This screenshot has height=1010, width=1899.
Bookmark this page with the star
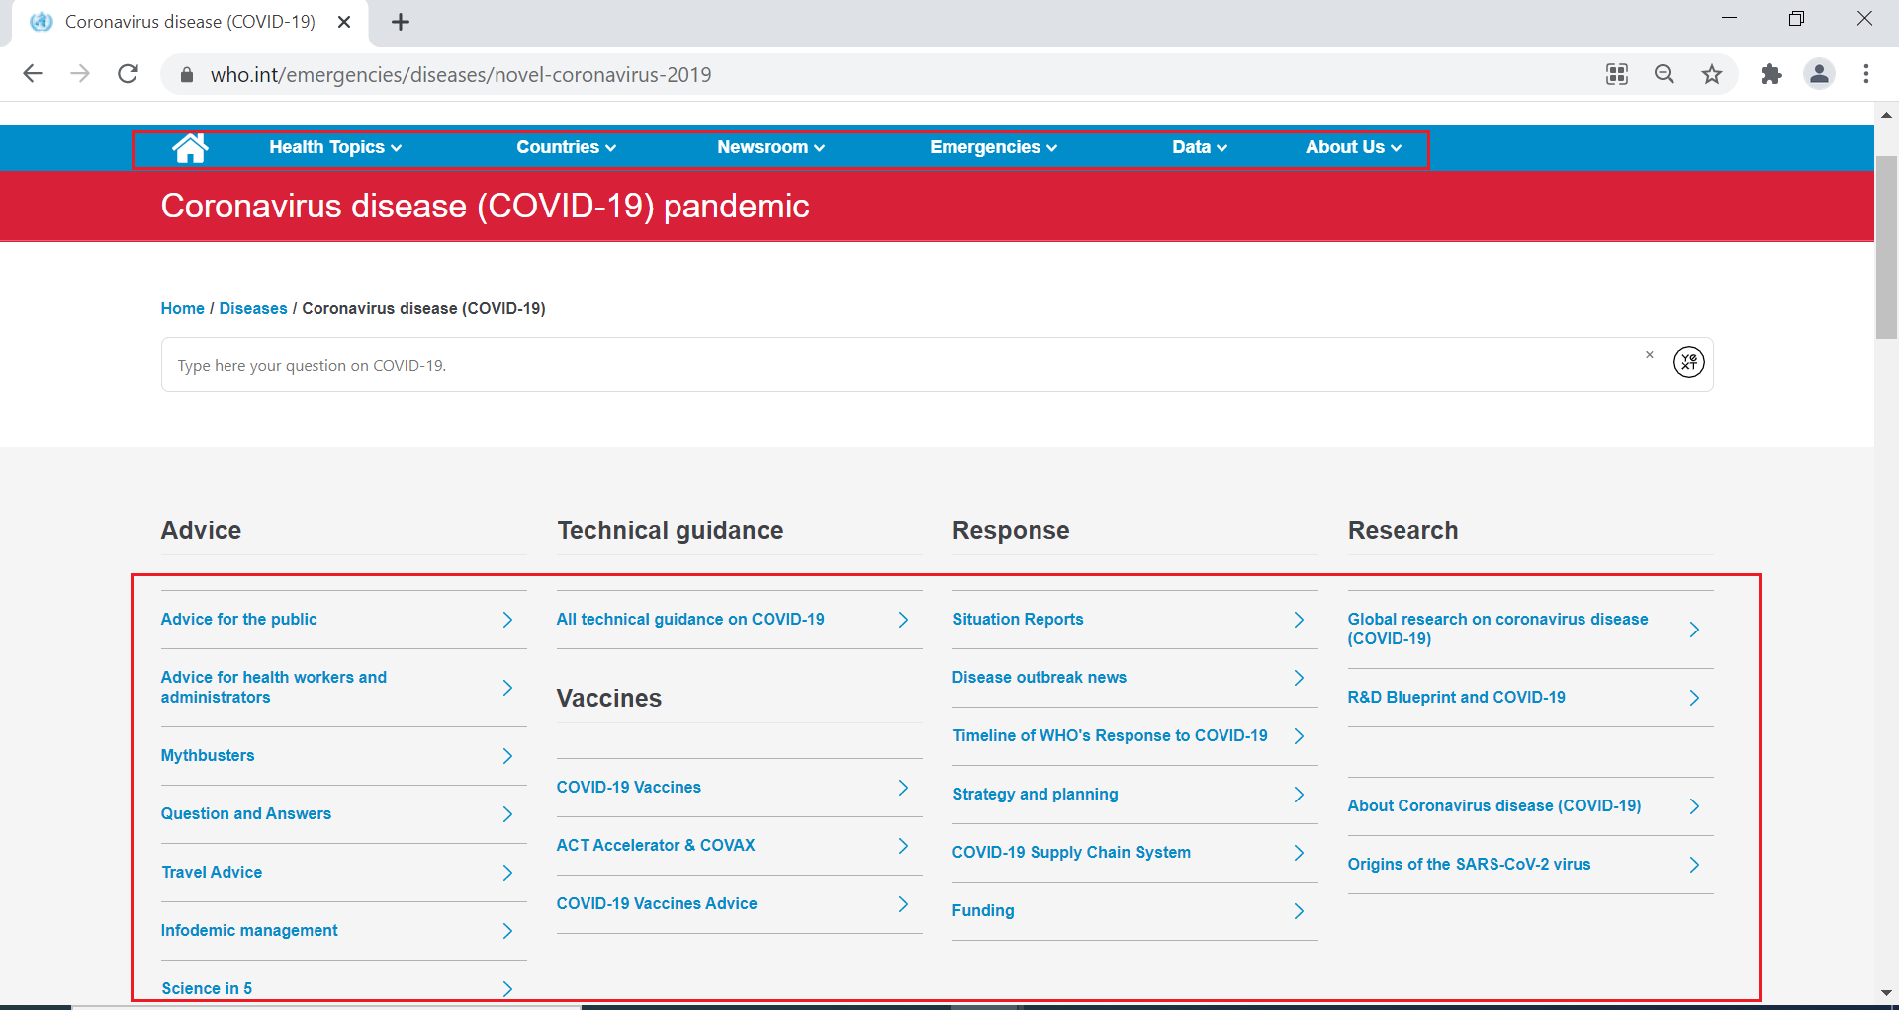(x=1712, y=74)
